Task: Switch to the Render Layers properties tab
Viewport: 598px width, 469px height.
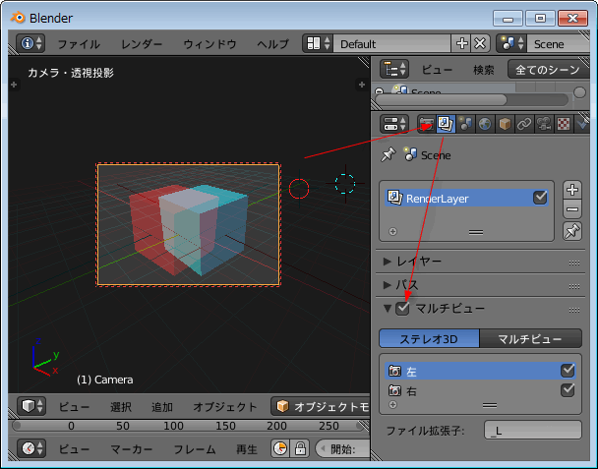Action: [446, 124]
